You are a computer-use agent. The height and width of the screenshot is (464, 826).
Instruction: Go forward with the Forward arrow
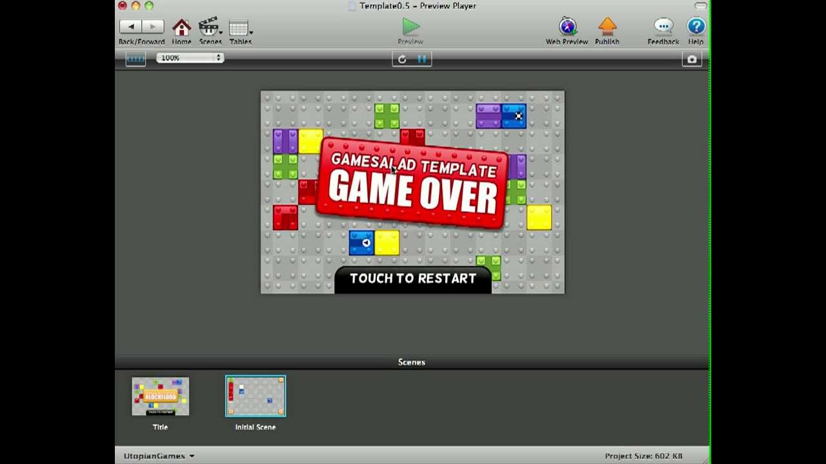point(153,26)
